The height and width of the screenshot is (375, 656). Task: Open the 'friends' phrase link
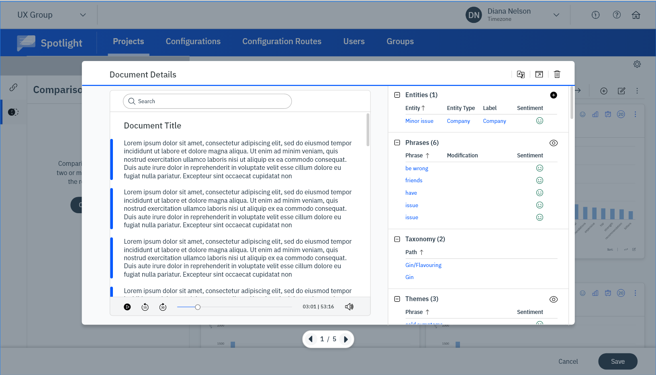(414, 181)
